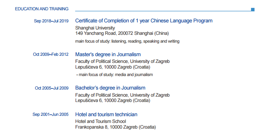Select the Sep 2018–Jul 2019 date

coord(51,21)
